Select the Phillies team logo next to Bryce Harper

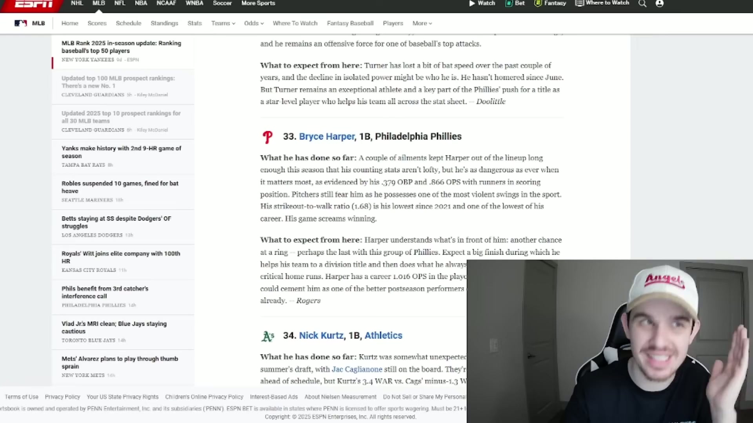268,137
